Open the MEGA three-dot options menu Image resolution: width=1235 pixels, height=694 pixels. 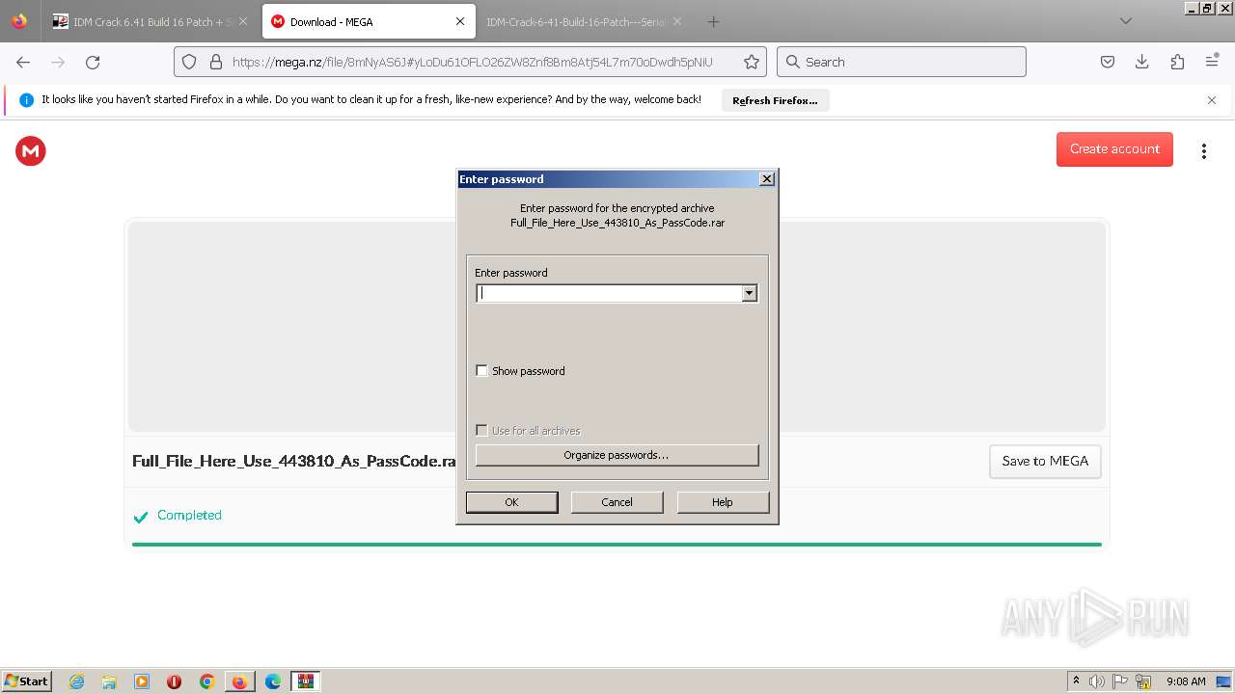click(1203, 150)
